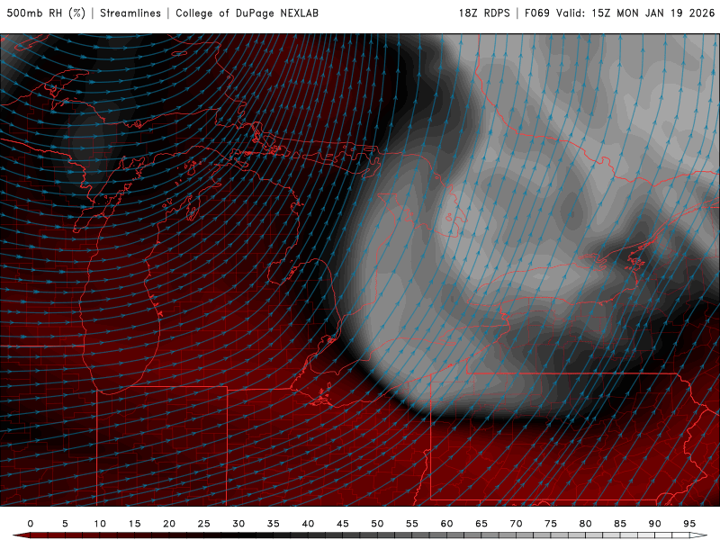Click 'Valid: 15Z MON JAN 19 2026' text
Viewport: 720px width, 540px height.
[x=635, y=13]
